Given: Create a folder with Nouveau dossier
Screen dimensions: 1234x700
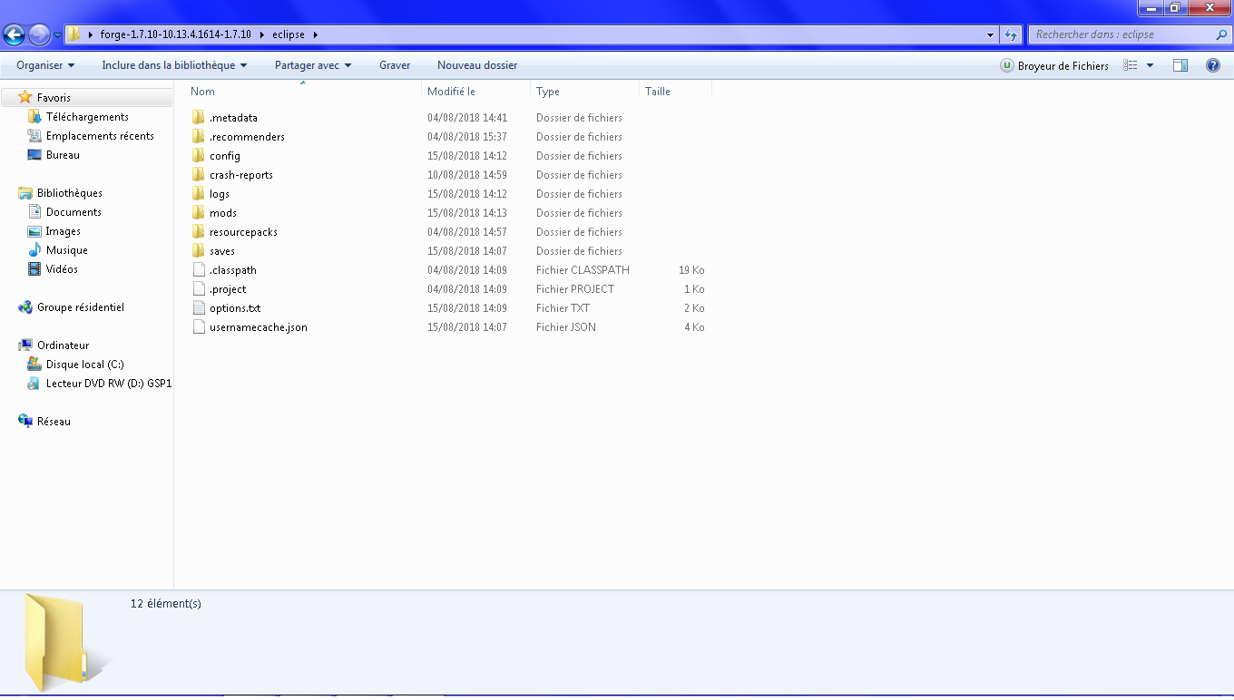Looking at the screenshot, I should [477, 65].
